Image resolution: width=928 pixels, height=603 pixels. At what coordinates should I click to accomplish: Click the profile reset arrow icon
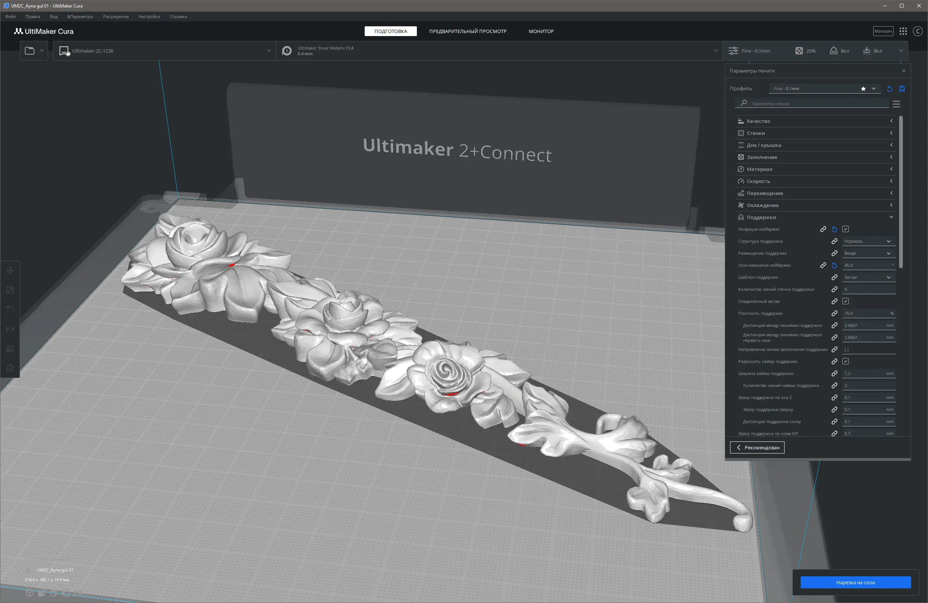889,89
